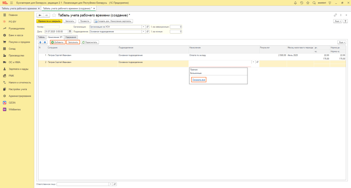The height and width of the screenshot is (188, 351).
Task: Open the notifications bell icon
Action: pyautogui.click(x=295, y=3)
